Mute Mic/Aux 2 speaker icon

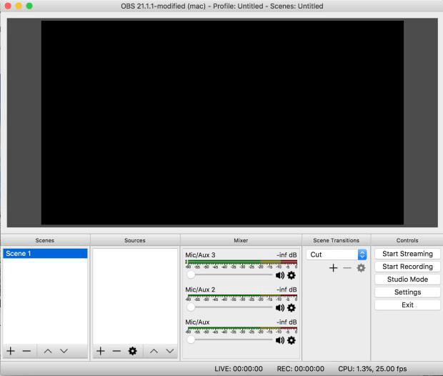tap(279, 308)
